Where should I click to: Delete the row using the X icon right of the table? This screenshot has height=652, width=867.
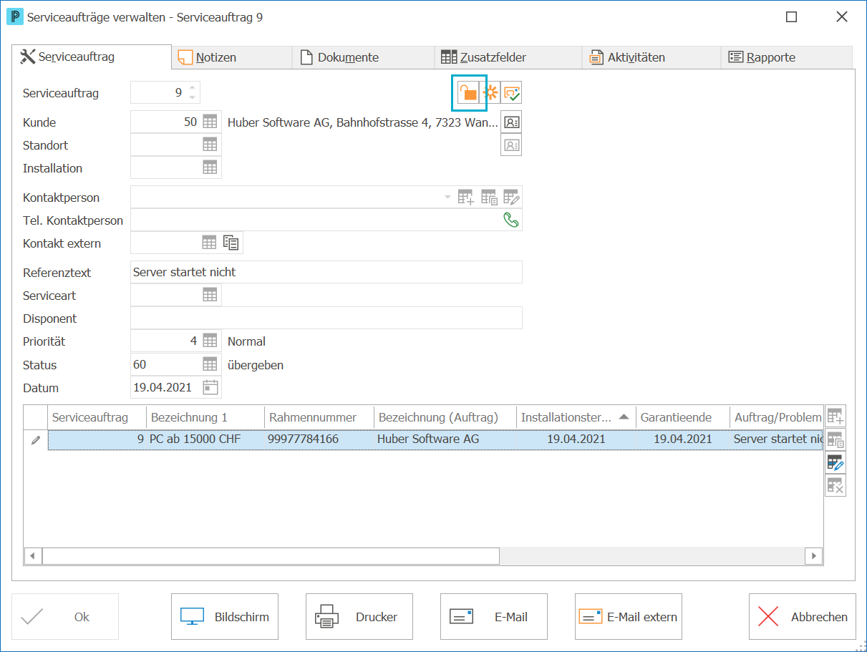coord(835,485)
